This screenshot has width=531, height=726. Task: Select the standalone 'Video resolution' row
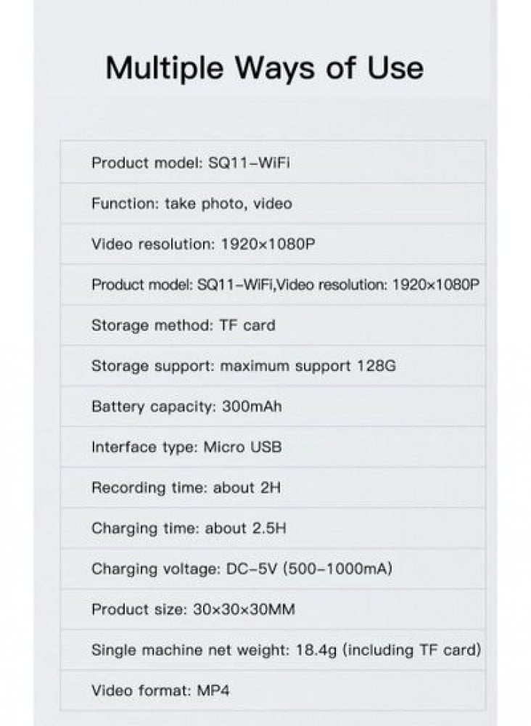203,244
